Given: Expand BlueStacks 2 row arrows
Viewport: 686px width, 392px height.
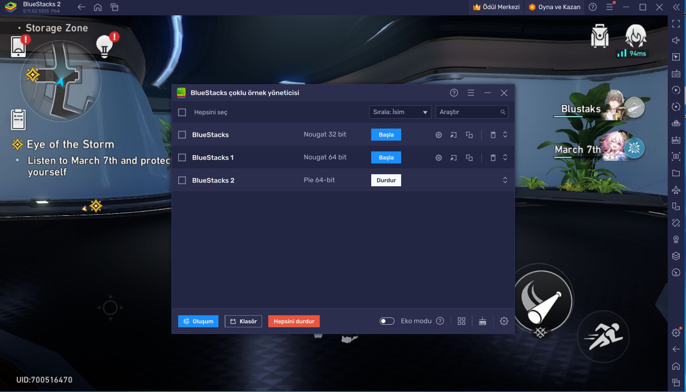Looking at the screenshot, I should pos(505,180).
